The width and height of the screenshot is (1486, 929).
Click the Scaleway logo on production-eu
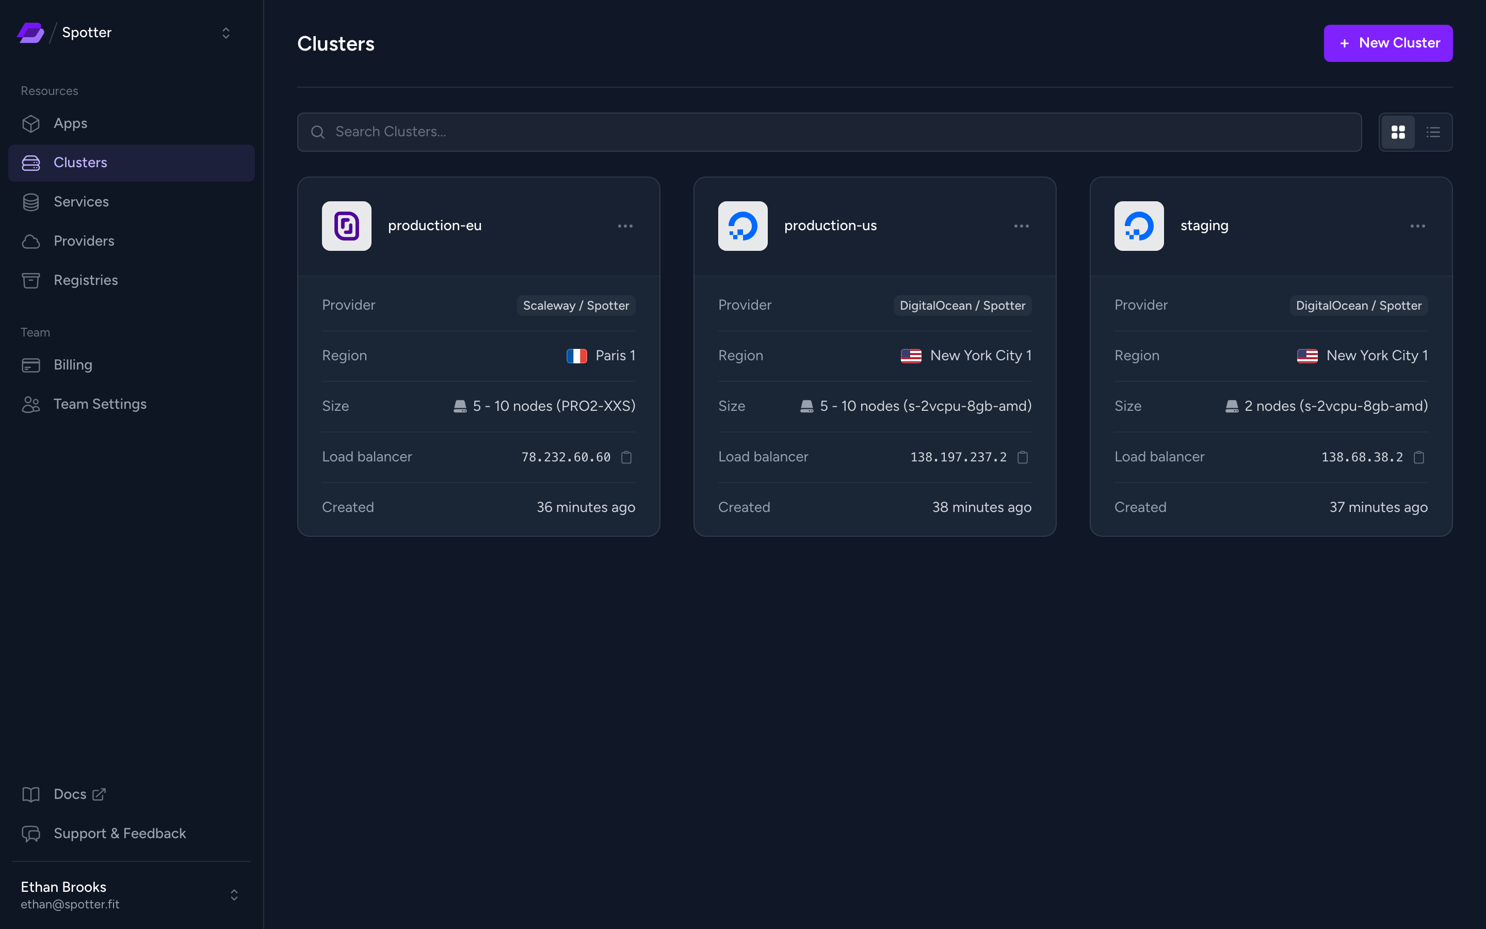pos(346,226)
